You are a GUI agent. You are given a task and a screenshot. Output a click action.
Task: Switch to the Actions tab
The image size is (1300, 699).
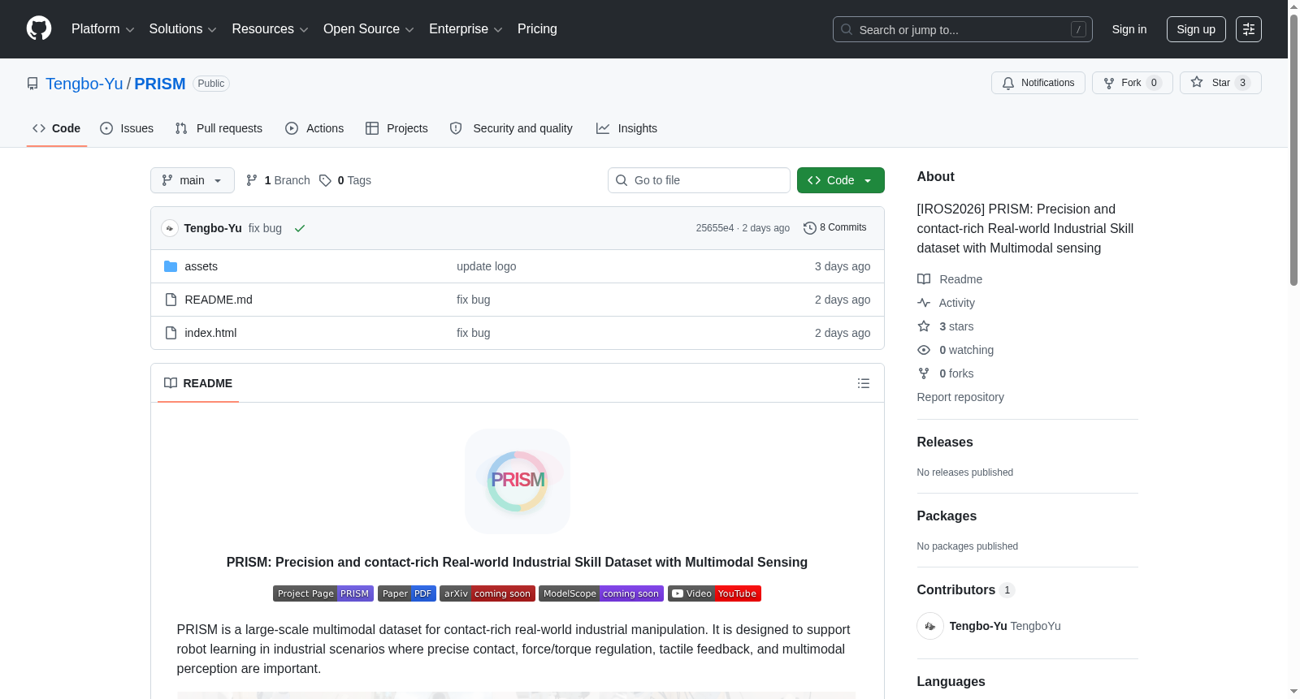(x=314, y=128)
